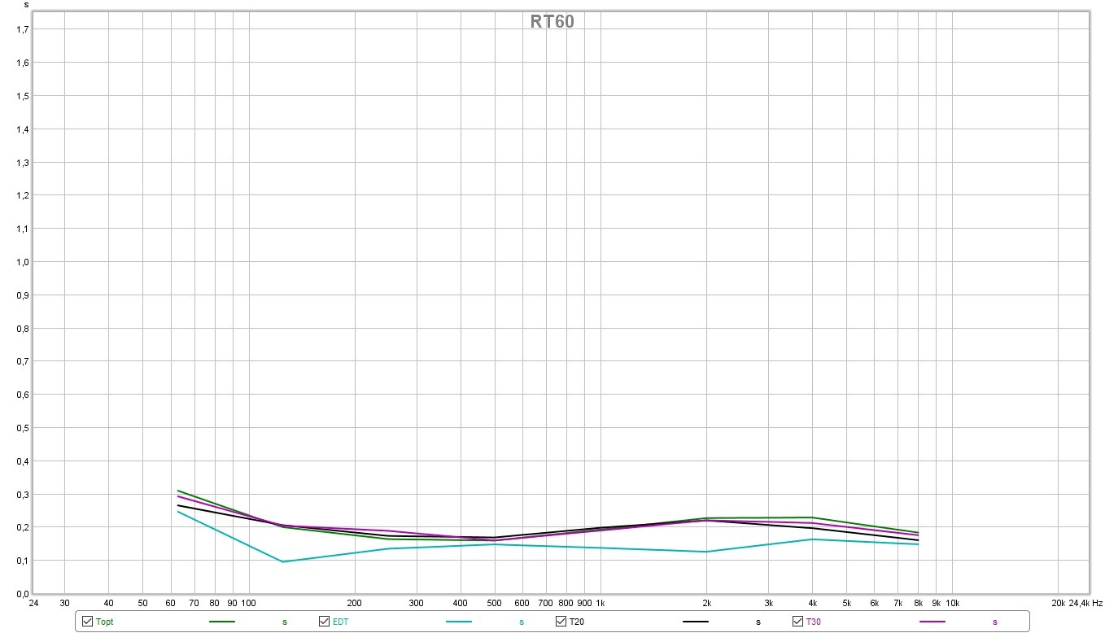Click the 1,7 value on vertical axis

click(x=23, y=29)
